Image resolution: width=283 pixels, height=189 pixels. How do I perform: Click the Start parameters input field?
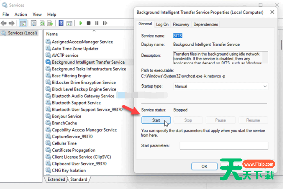pos(224,146)
